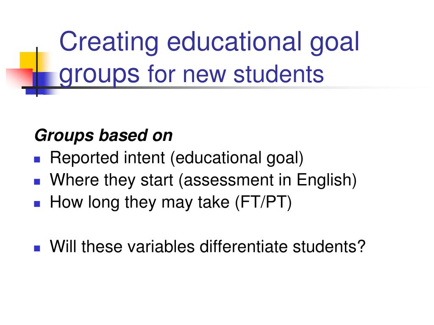Click the bullet before How long they
434x325 pixels.
pyautogui.click(x=37, y=204)
